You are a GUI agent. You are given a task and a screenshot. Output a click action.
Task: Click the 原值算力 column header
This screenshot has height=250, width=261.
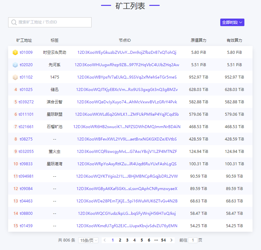point(198,40)
